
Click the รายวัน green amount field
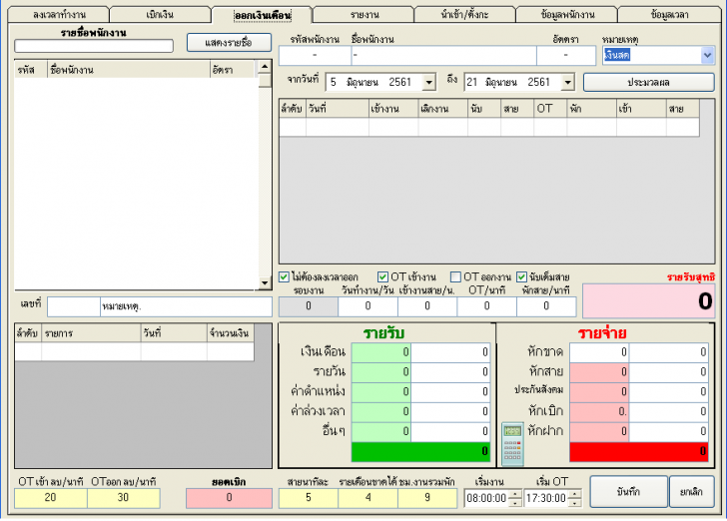click(381, 372)
